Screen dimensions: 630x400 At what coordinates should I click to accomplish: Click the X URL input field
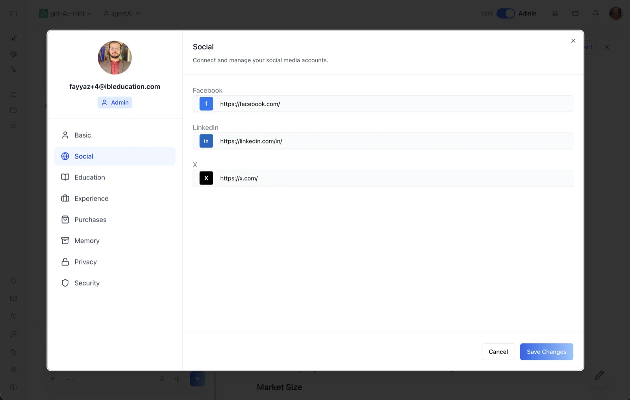point(383,178)
